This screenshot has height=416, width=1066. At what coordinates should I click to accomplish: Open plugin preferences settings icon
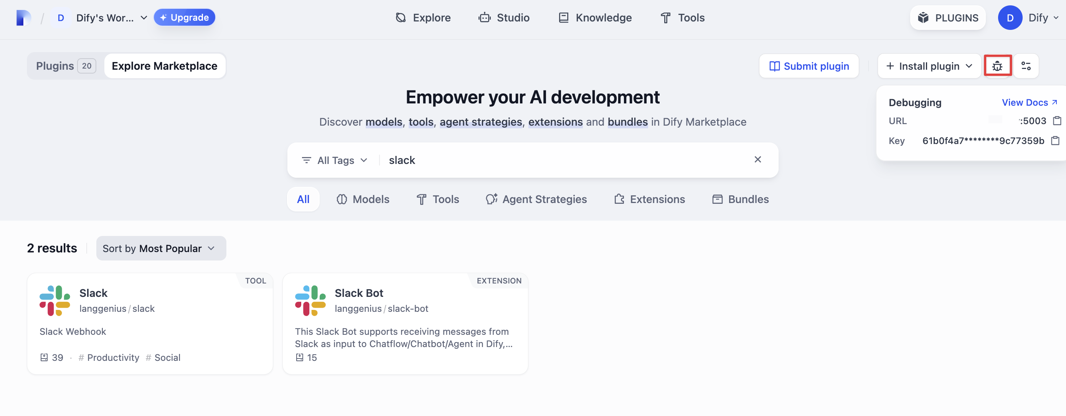click(x=1026, y=66)
